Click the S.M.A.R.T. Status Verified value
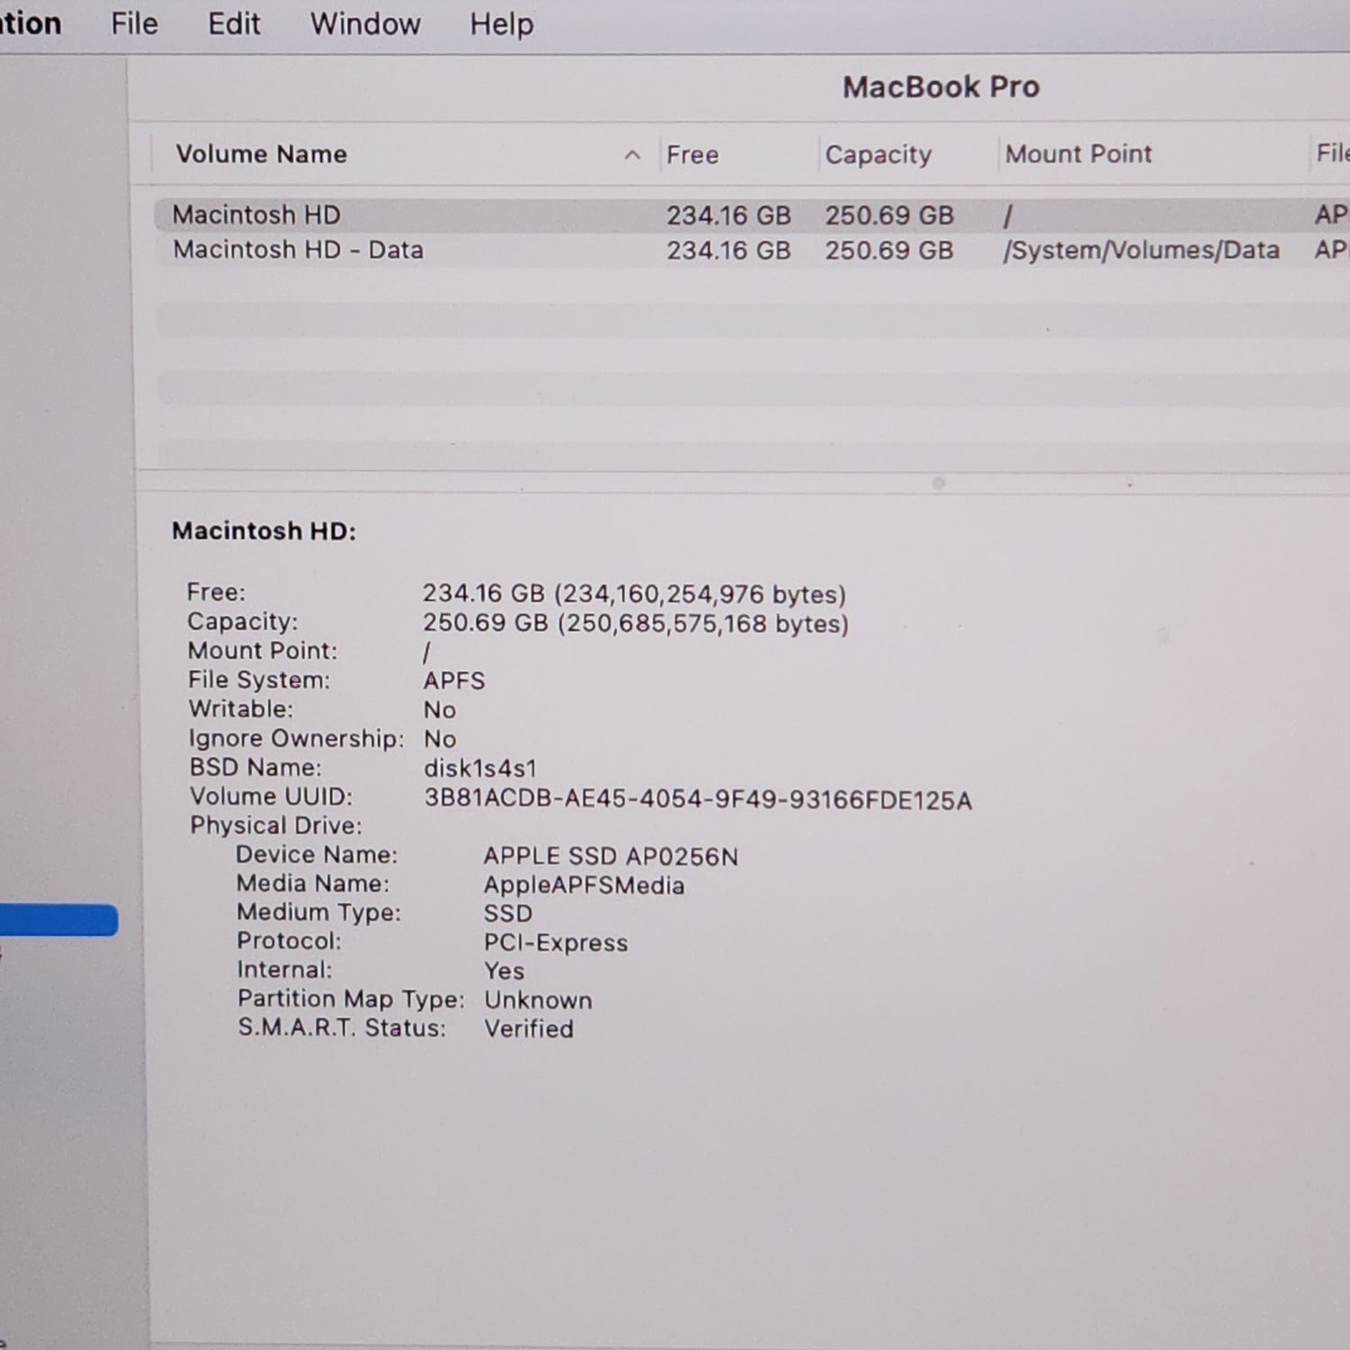 click(529, 1028)
